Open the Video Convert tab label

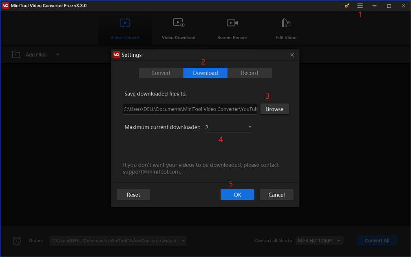125,38
